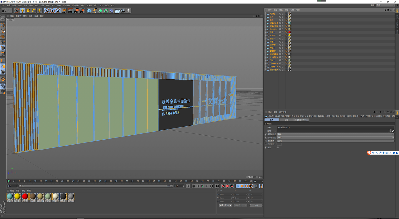Click the S workplane icon on left bar
Image resolution: width=399 pixels, height=219 pixels.
(3, 72)
